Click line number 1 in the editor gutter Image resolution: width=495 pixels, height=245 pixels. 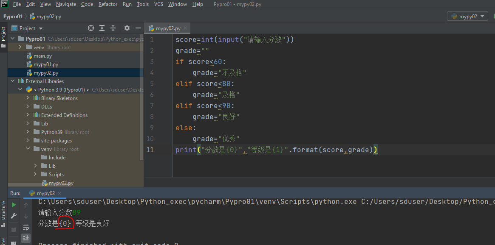point(152,40)
